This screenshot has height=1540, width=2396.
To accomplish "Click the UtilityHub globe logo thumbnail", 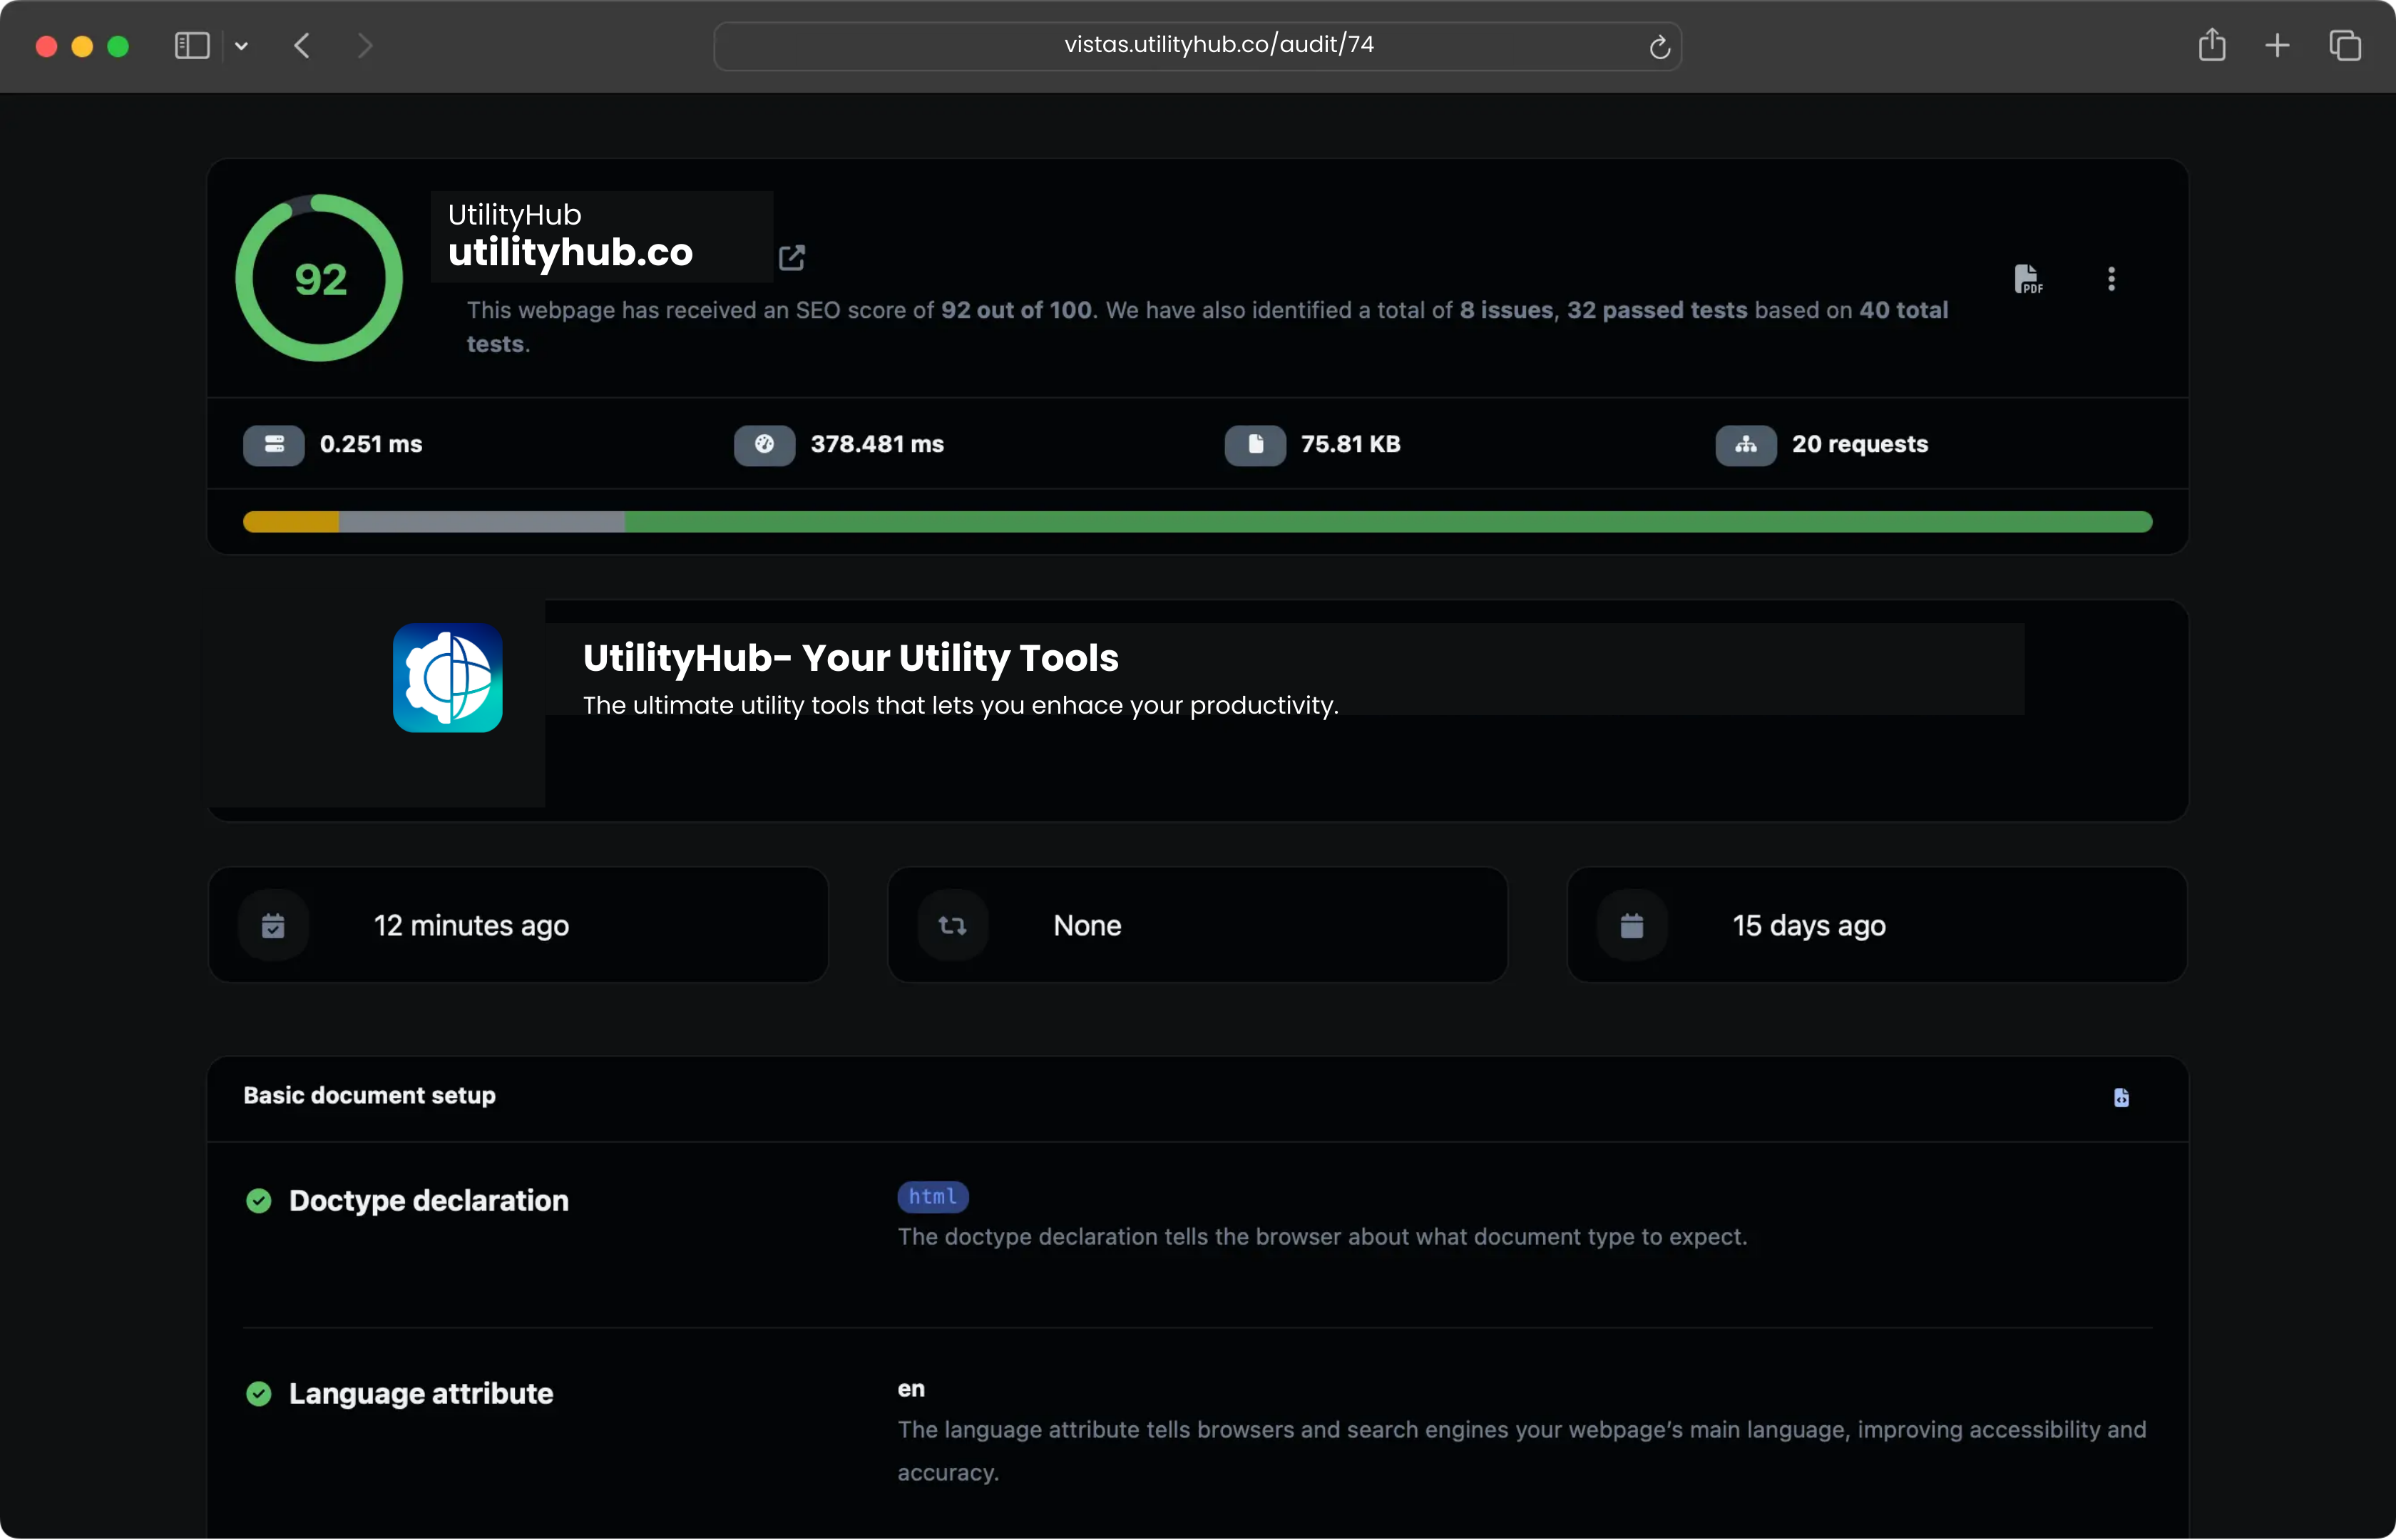I will (x=447, y=678).
